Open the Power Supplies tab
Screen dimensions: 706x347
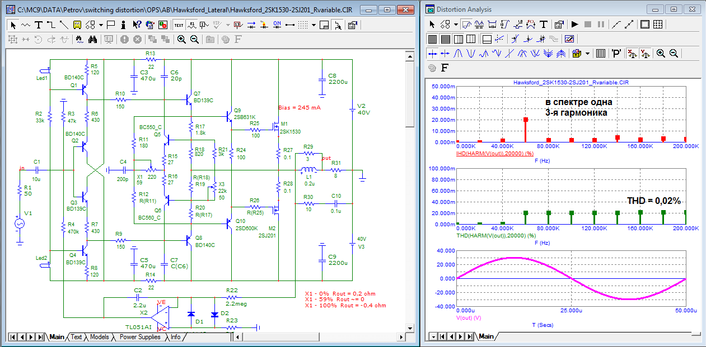click(140, 337)
